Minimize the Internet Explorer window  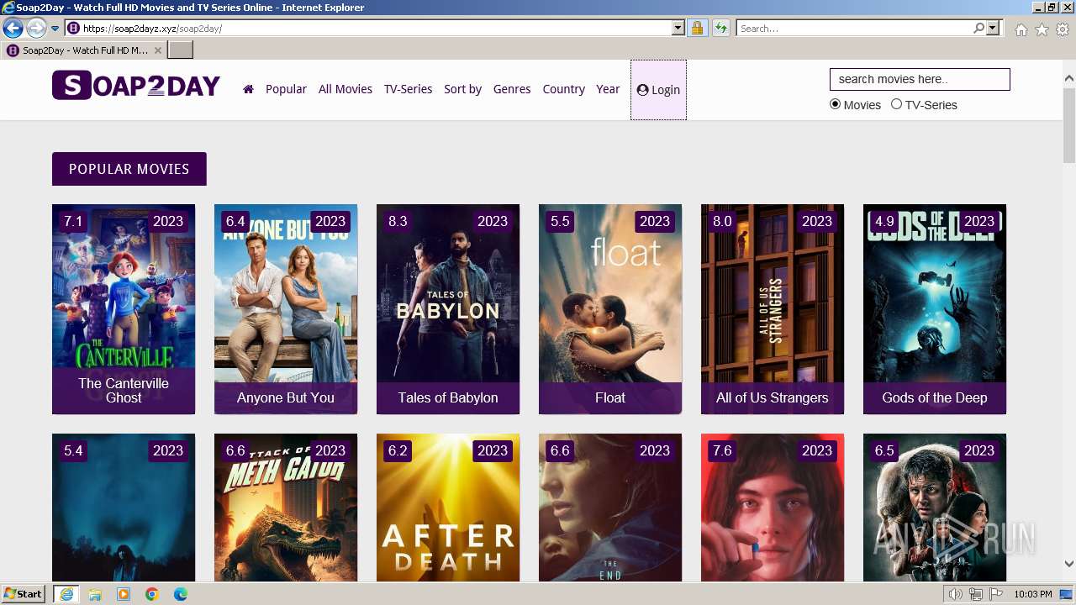(x=1037, y=8)
